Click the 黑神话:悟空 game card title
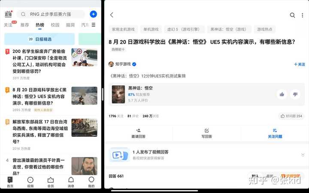 (x=140, y=88)
